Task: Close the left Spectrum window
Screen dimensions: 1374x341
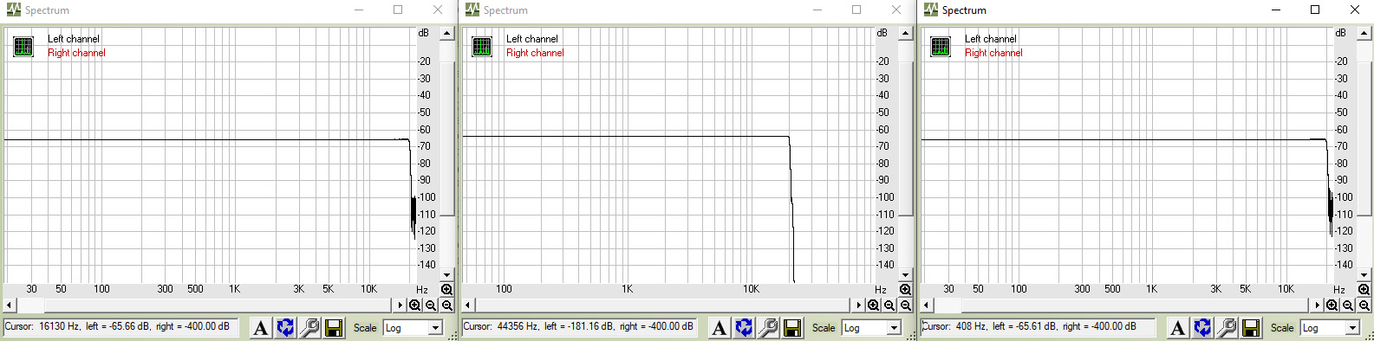Action: pyautogui.click(x=438, y=10)
